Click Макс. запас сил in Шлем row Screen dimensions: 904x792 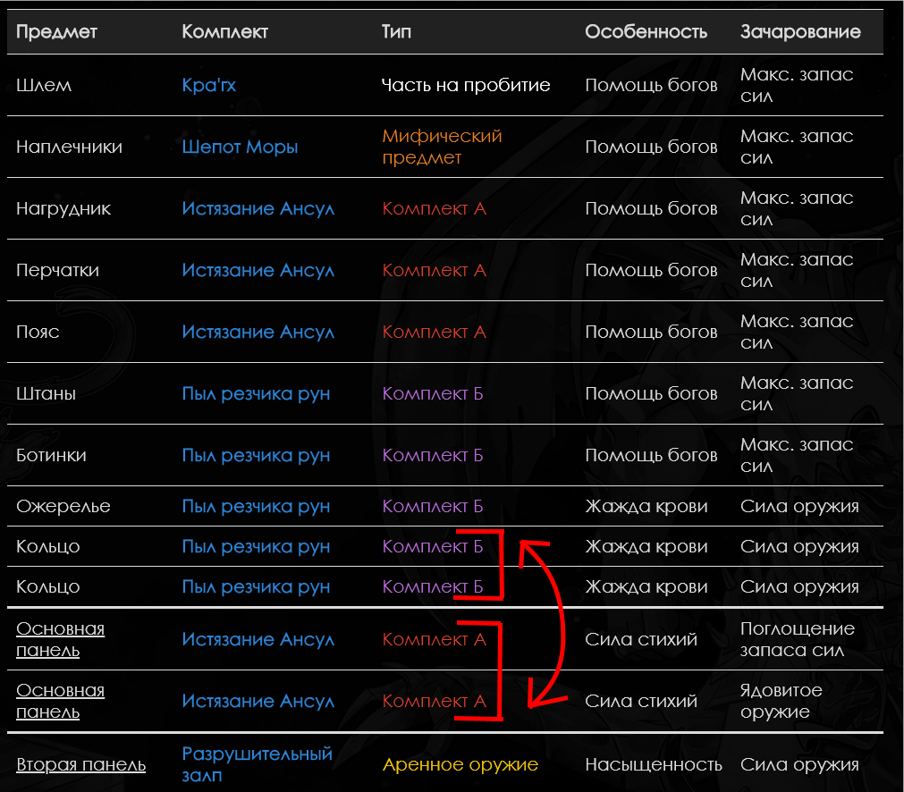click(x=797, y=85)
